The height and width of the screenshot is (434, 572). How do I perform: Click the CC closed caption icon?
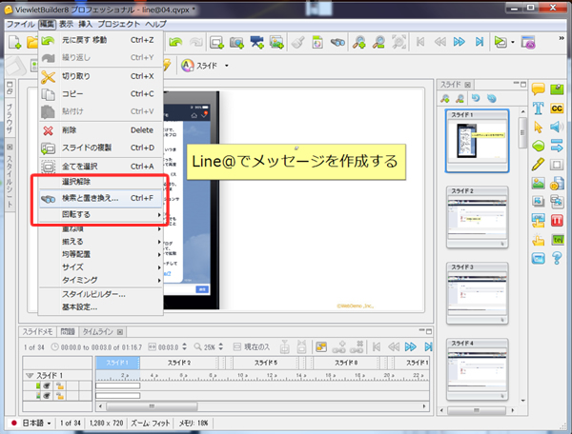point(557,108)
